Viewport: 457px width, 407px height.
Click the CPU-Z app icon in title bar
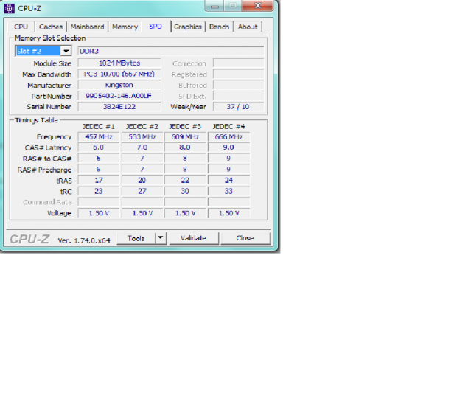pos(9,8)
